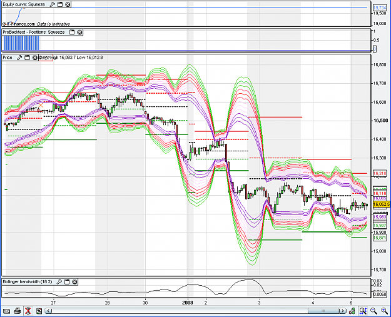Toggle the red crossed-out tool icon
Image resolution: width=391 pixels, height=317 pixels.
point(28,311)
